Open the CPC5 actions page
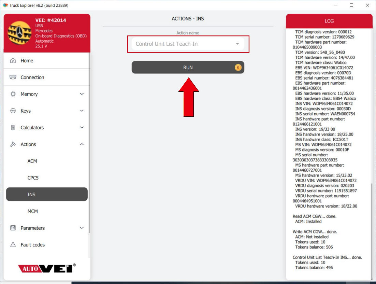 tap(33, 178)
